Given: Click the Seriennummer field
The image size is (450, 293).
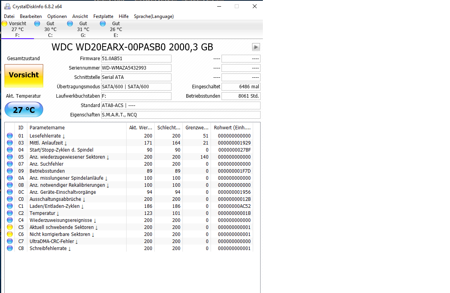Looking at the screenshot, I should (136, 68).
